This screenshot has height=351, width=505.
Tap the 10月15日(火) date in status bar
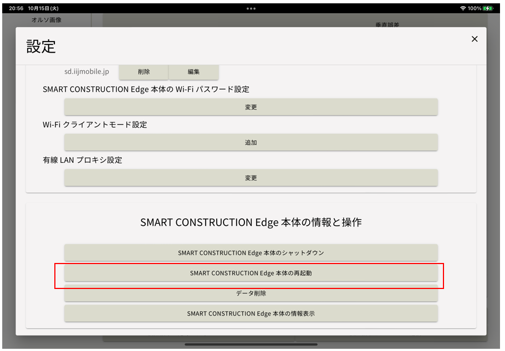coord(43,8)
